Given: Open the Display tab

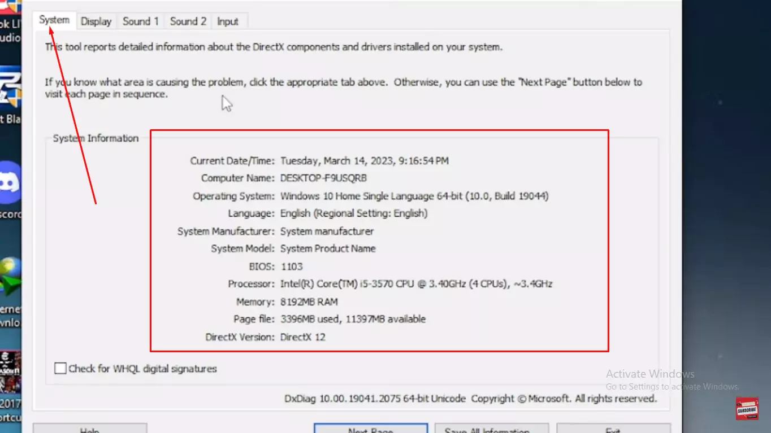Looking at the screenshot, I should [x=96, y=21].
